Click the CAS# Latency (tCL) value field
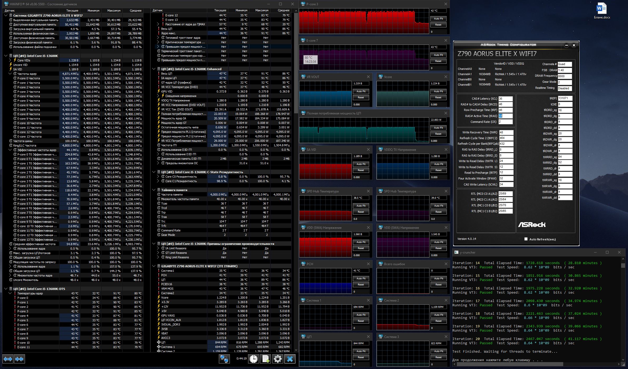The height and width of the screenshot is (369, 628). tap(505, 99)
